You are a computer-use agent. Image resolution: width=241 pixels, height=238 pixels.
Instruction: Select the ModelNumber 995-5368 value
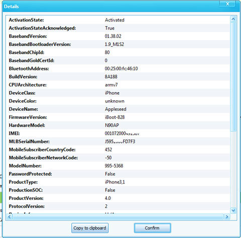coord(114,166)
